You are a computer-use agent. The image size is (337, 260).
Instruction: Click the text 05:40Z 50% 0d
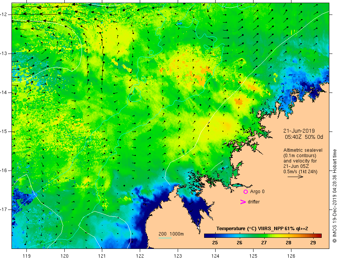[304, 137]
